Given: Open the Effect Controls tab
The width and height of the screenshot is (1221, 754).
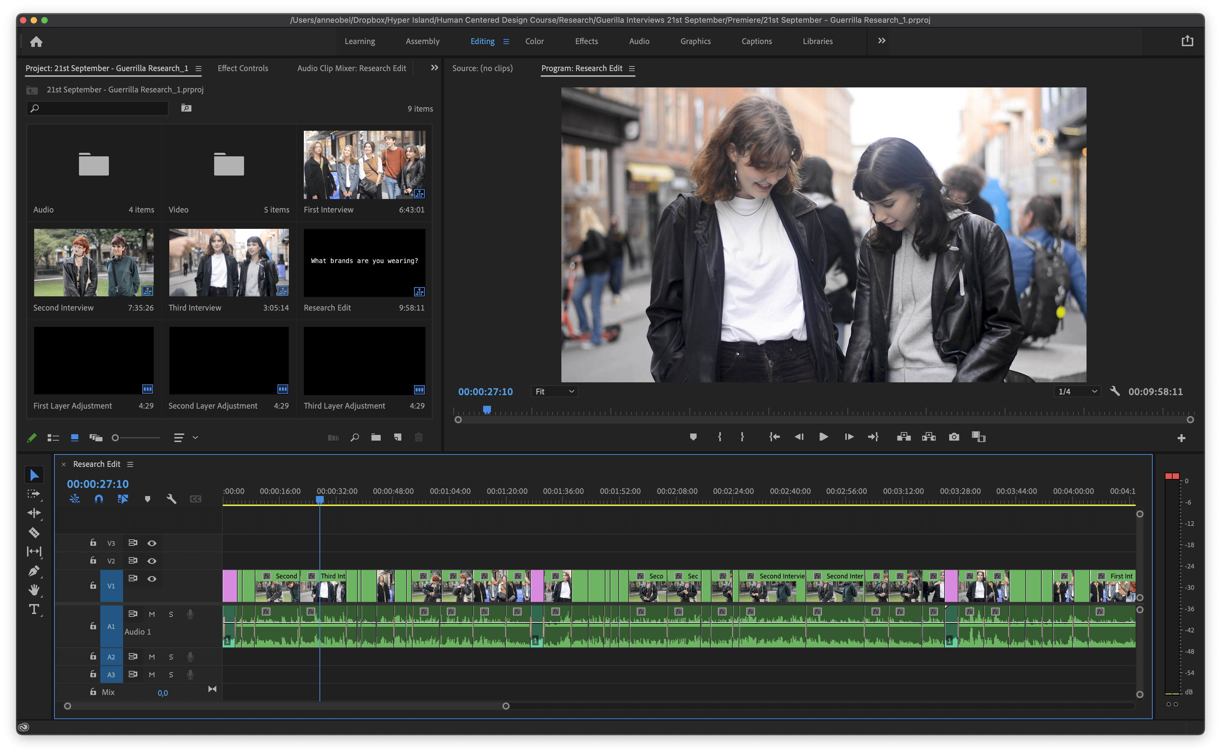Looking at the screenshot, I should (x=243, y=68).
